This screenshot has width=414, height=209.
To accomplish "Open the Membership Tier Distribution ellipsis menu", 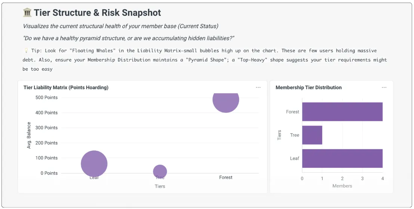I will click(x=384, y=87).
